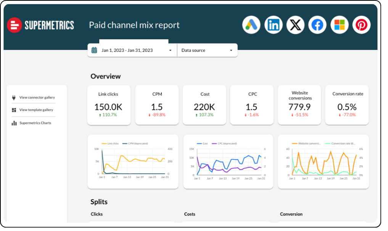
Task: Click the Supermetrics logo
Action: (40, 26)
